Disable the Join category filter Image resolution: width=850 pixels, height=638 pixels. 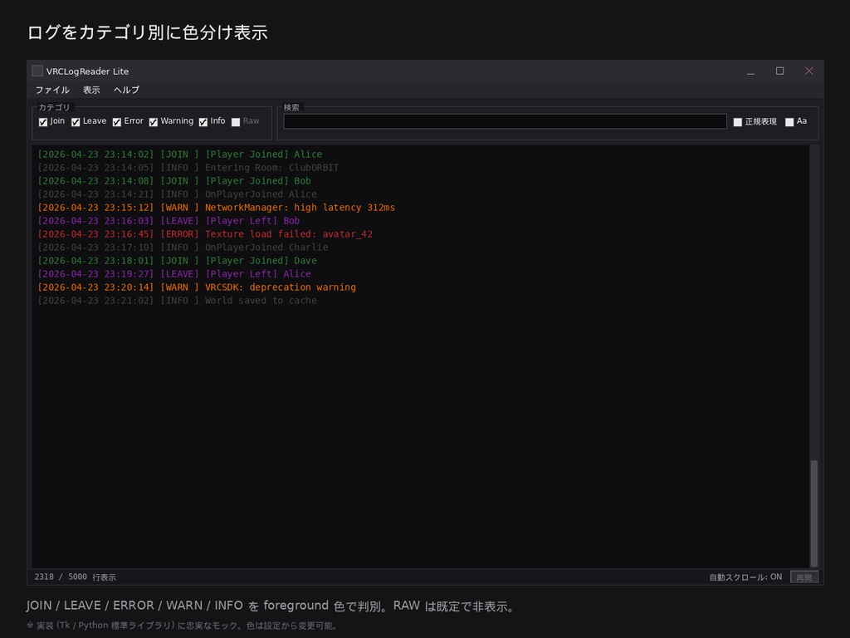[x=43, y=121]
